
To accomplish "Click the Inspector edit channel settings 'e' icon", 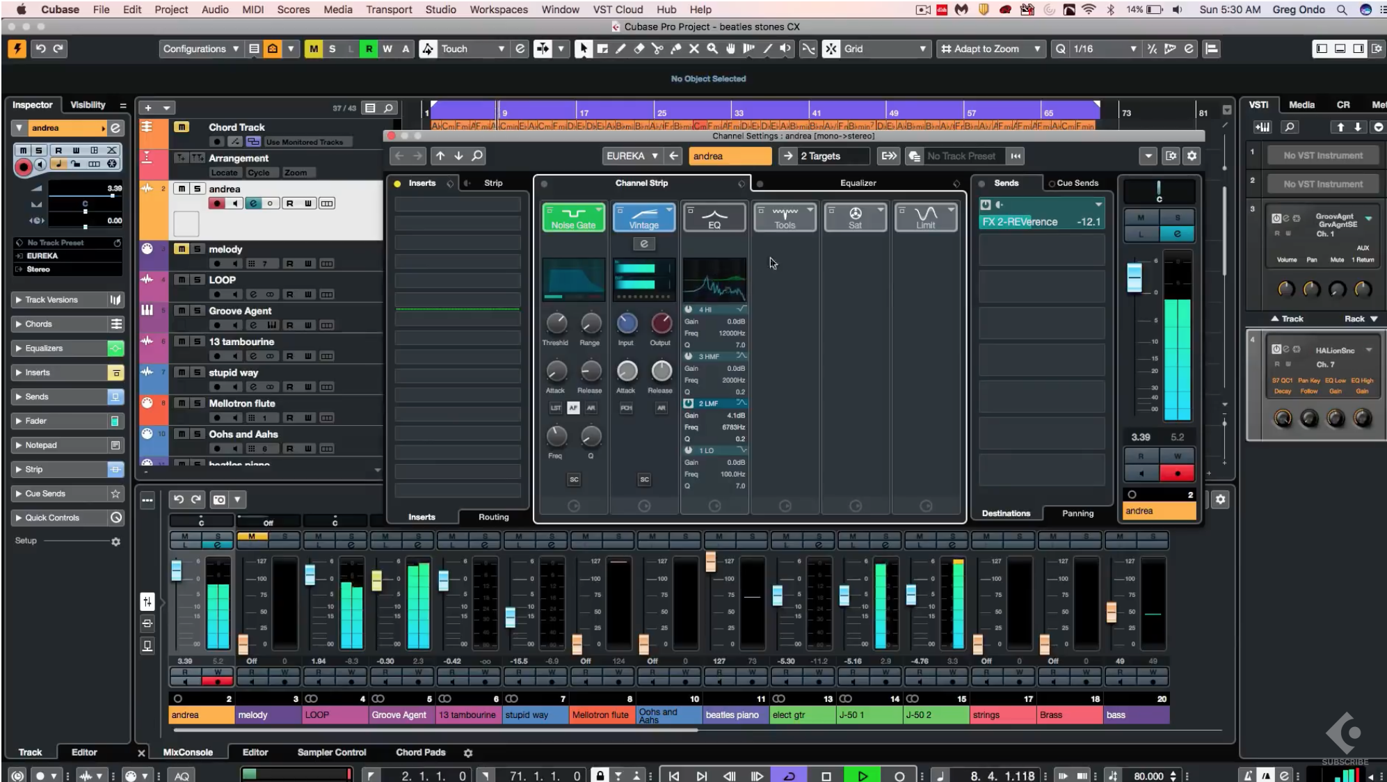I will click(115, 128).
